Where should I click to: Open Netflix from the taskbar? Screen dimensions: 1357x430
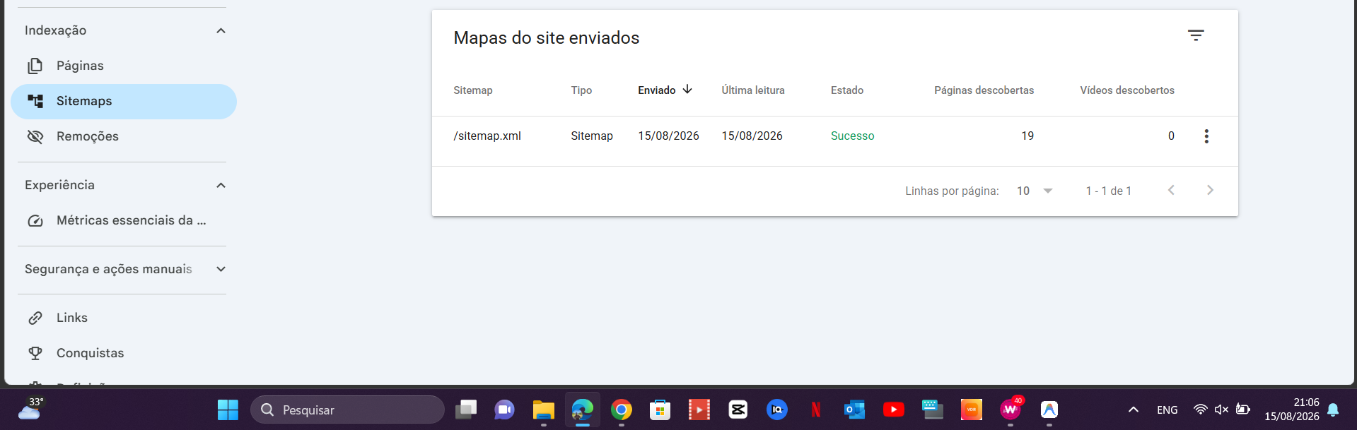[816, 410]
